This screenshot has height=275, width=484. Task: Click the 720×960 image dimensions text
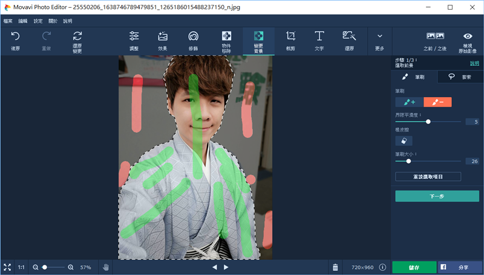coord(362,267)
